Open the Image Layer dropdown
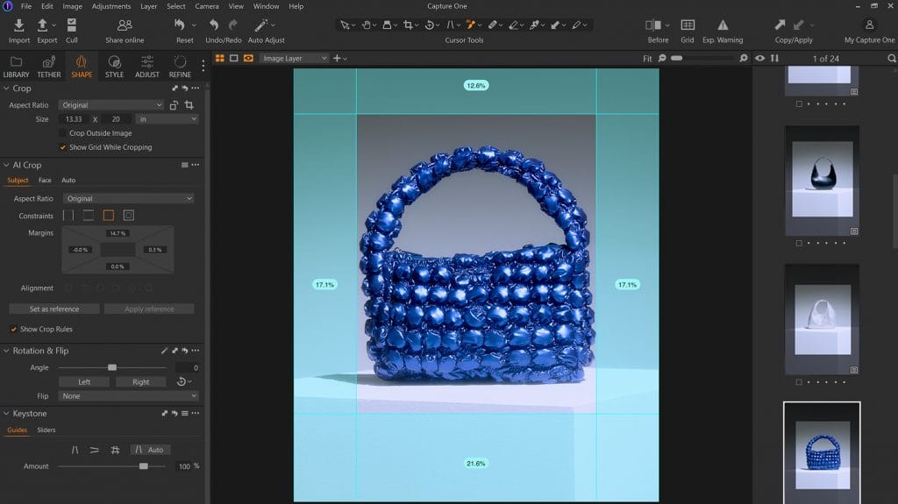This screenshot has width=898, height=504. pyautogui.click(x=294, y=59)
